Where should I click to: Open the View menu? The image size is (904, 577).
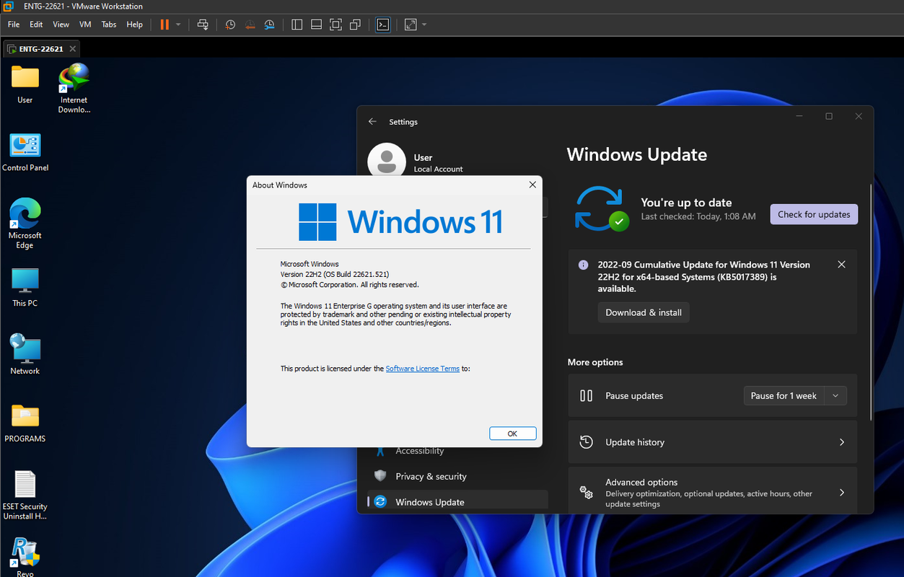pyautogui.click(x=61, y=25)
